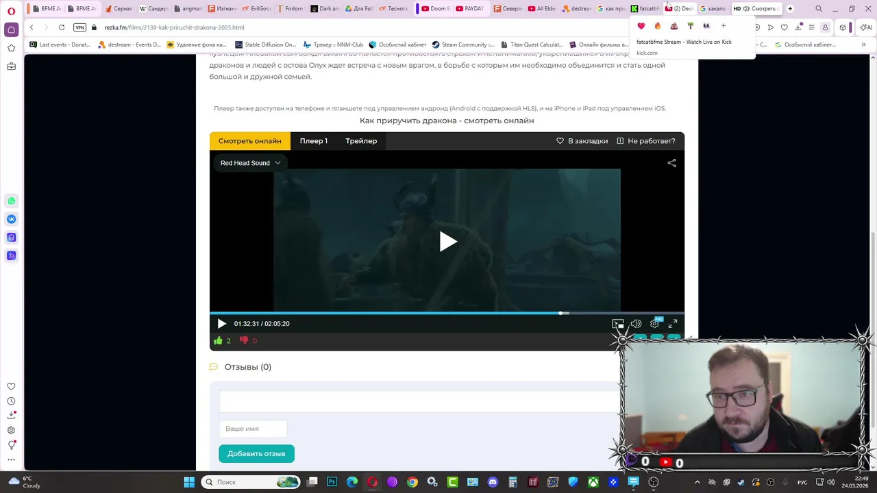Open Opera sidebar WhatsApp messenger
Viewport: 877px width, 493px height.
11,201
